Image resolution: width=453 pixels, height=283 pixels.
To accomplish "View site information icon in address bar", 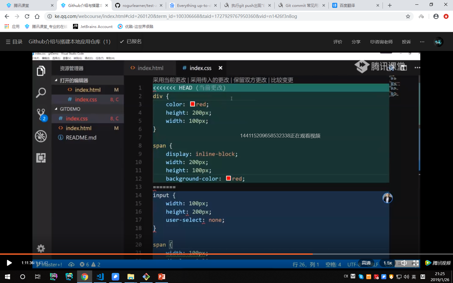I will click(49, 16).
